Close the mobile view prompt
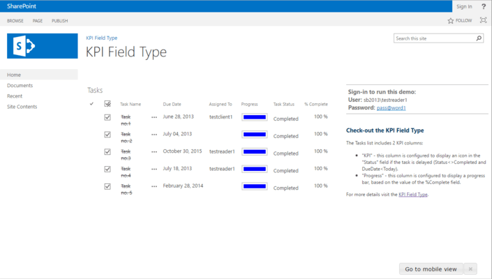The height and width of the screenshot is (279, 492). pos(470,269)
